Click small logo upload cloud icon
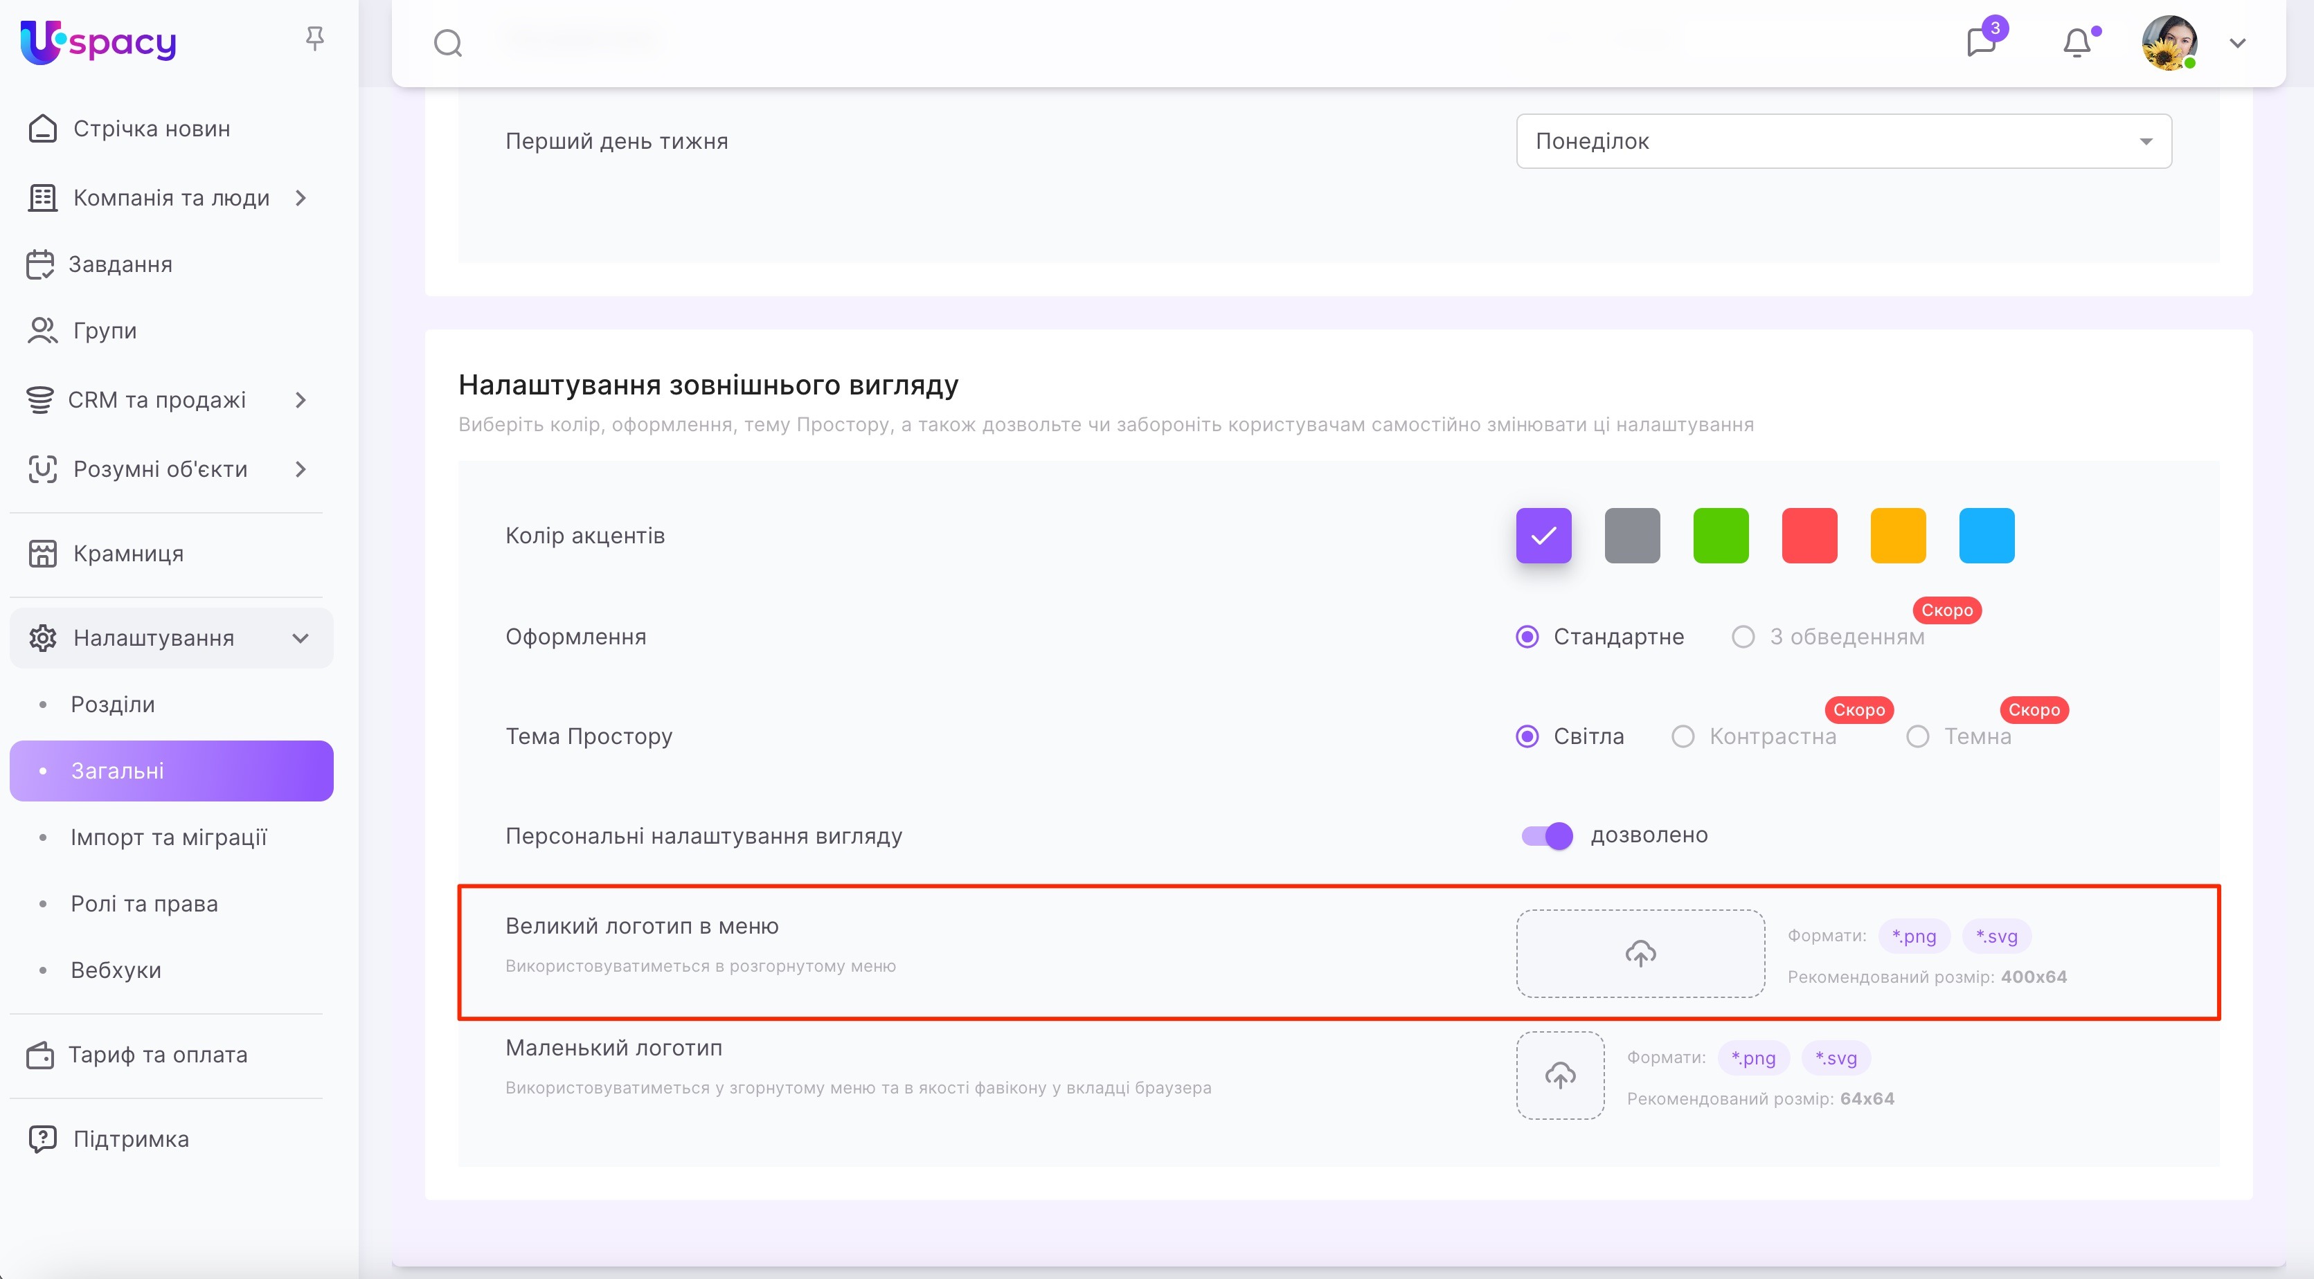Screen dimensions: 2314x1279 1561,1075
